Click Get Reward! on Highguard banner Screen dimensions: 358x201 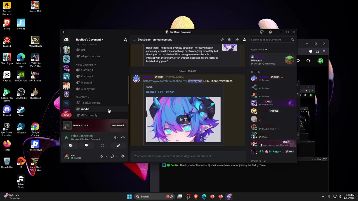(x=118, y=125)
